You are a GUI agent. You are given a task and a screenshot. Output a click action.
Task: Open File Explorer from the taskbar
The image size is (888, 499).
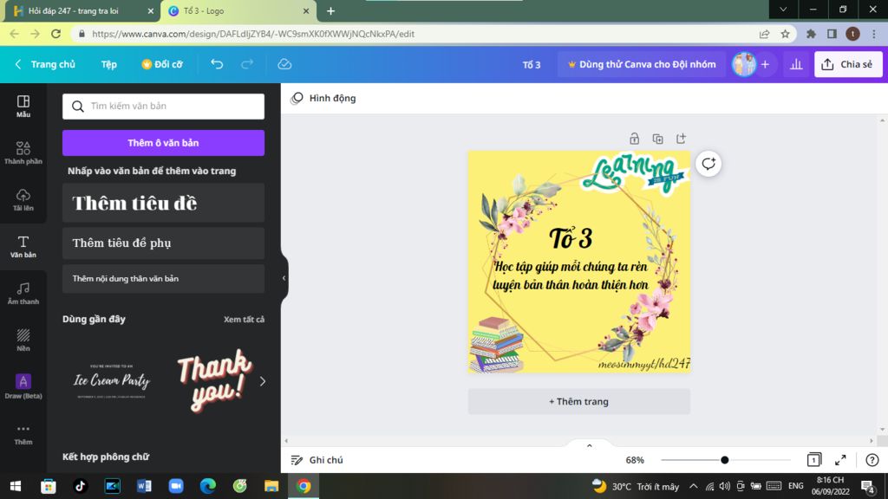[x=271, y=486]
